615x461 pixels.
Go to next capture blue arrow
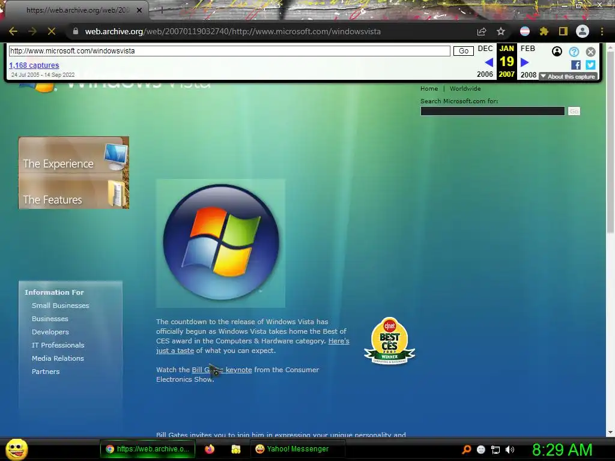[525, 62]
